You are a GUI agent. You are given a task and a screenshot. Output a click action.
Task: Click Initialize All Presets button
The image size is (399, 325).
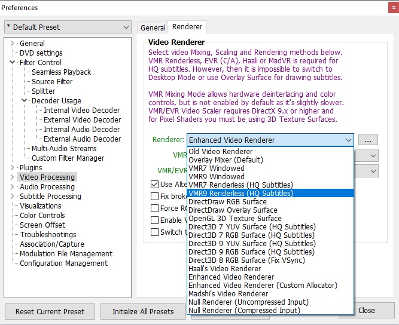click(x=143, y=311)
